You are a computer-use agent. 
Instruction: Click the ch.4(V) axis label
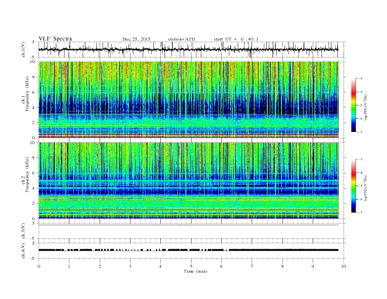23,251
